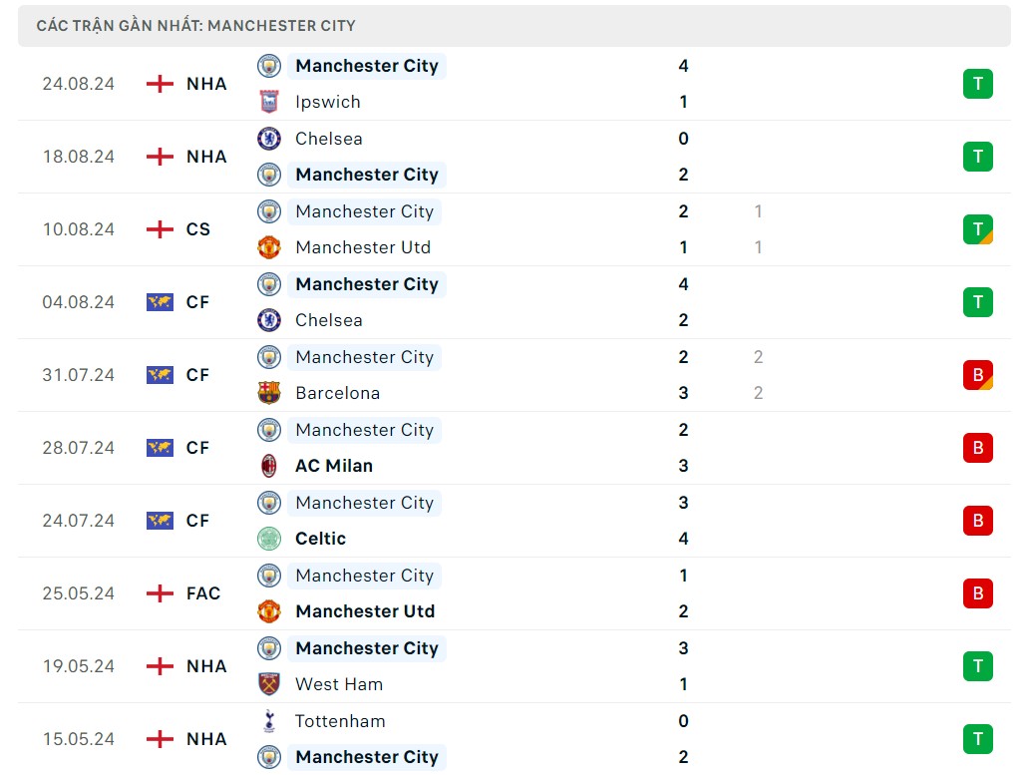Click red B badge for Celtic match
1028x775 pixels.
977,521
